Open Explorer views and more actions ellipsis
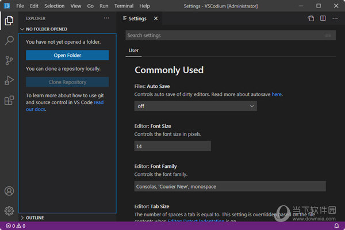Image resolution: width=345 pixels, height=230 pixels. coord(106,18)
